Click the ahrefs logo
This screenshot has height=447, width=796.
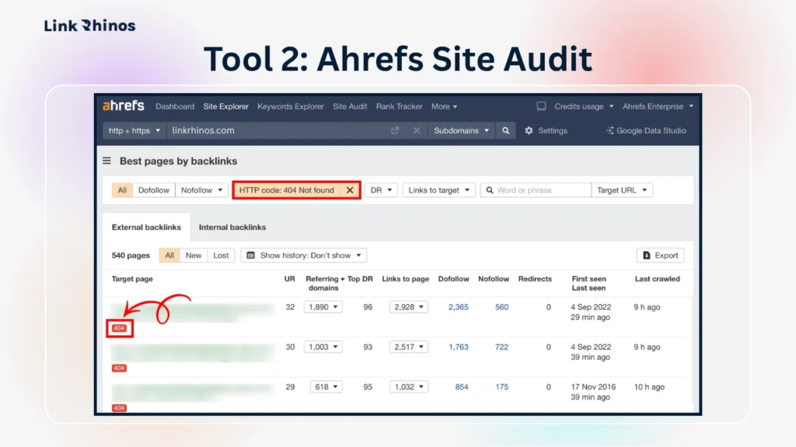(123, 106)
